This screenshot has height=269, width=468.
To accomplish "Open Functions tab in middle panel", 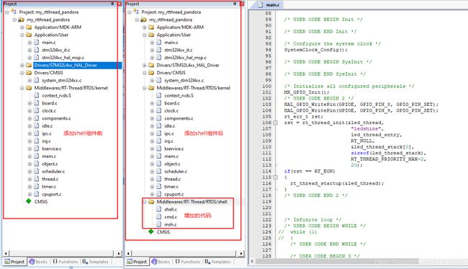I will click(188, 262).
